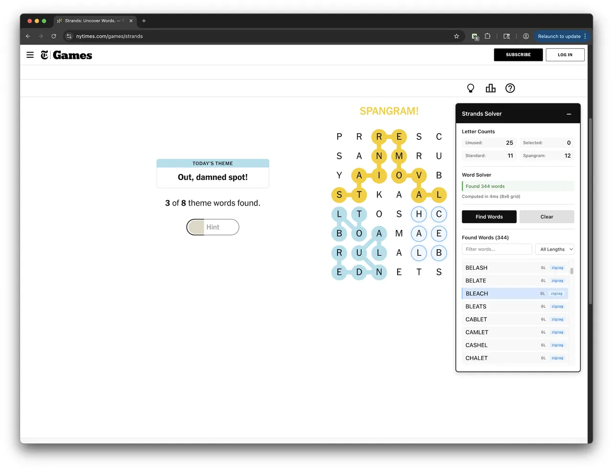Click the blue letter D tile
Screen dimensions: 613x470
click(x=359, y=272)
